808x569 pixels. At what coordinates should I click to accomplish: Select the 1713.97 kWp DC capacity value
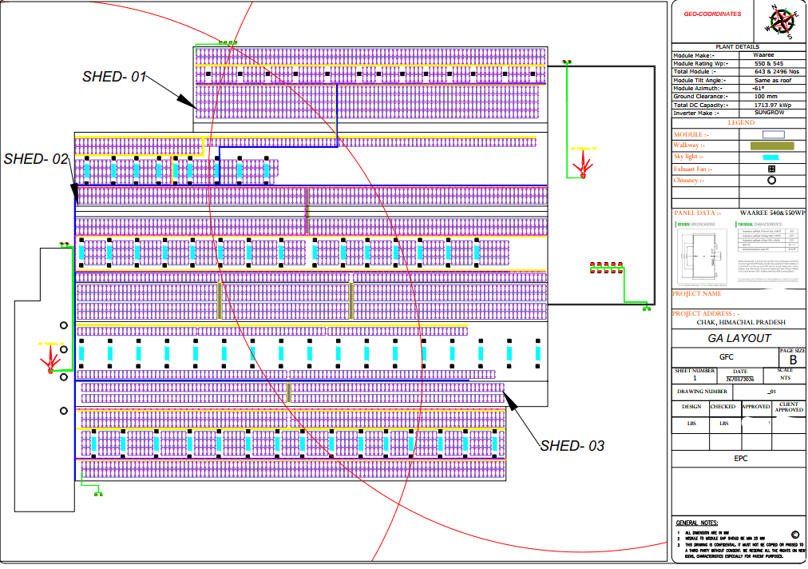772,105
